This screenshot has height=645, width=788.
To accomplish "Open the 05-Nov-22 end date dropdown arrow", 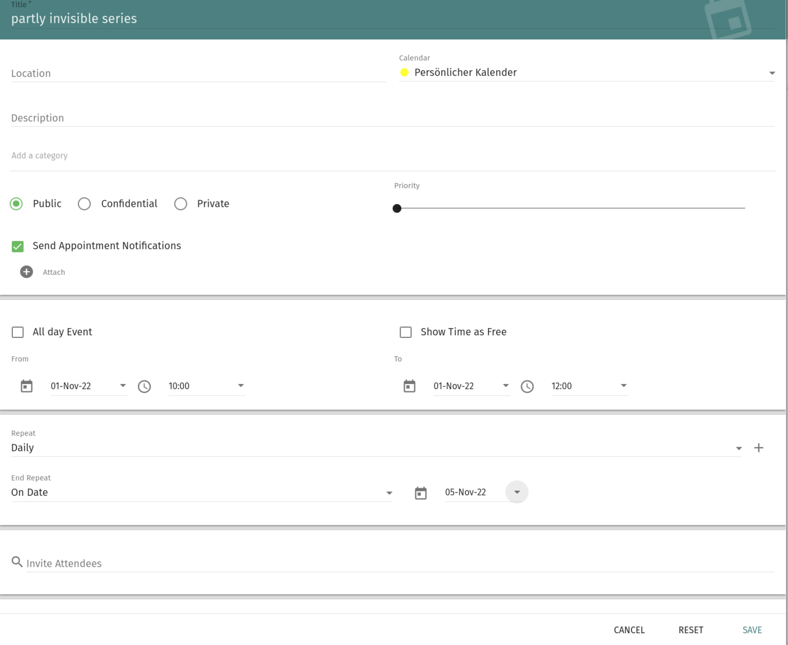I will click(517, 492).
